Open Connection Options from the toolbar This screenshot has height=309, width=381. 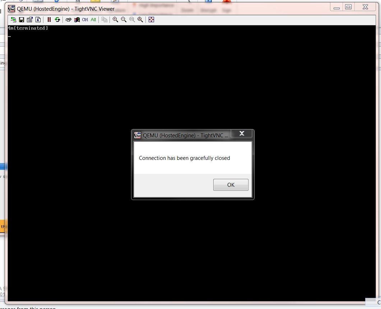[x=29, y=20]
